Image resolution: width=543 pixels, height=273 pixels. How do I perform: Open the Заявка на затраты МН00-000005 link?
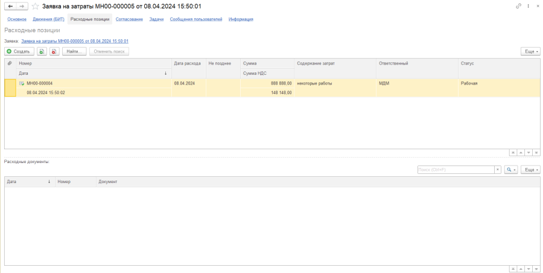click(x=74, y=41)
